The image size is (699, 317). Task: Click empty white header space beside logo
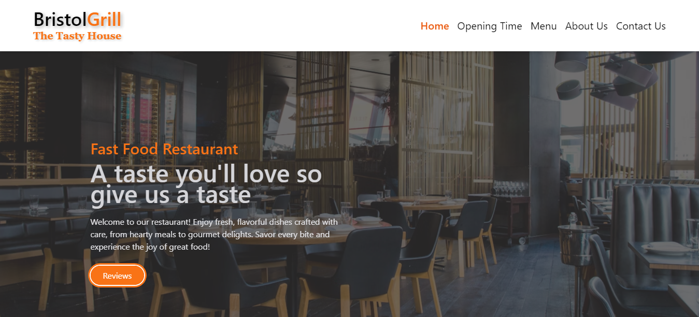[x=269, y=26]
